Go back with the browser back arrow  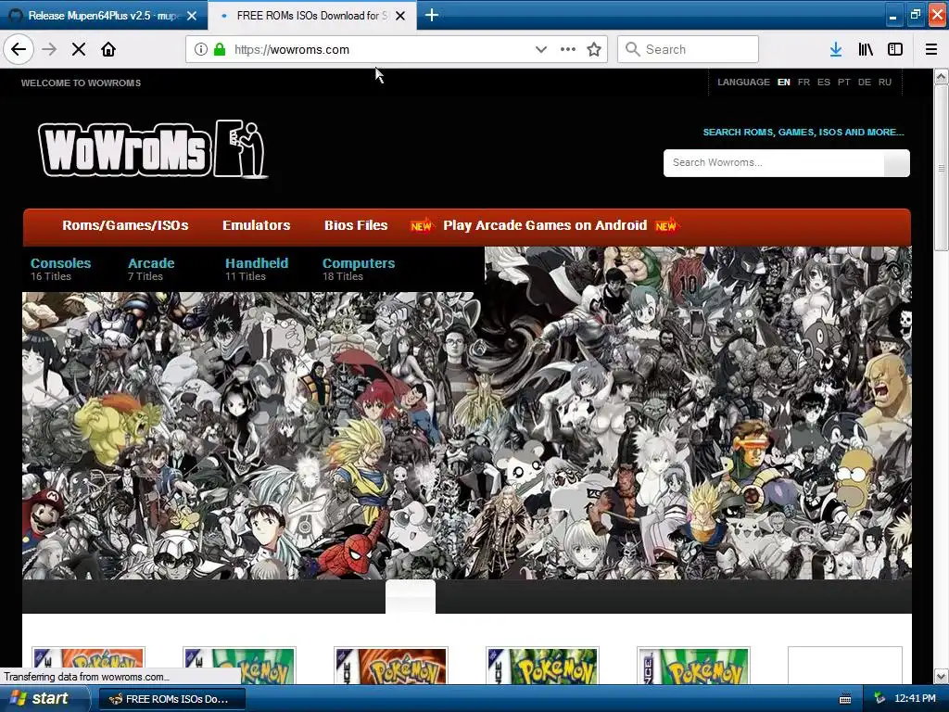click(x=19, y=49)
